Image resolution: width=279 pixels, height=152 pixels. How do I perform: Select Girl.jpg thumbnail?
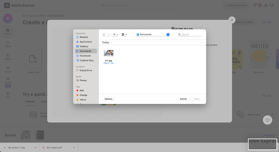[109, 53]
